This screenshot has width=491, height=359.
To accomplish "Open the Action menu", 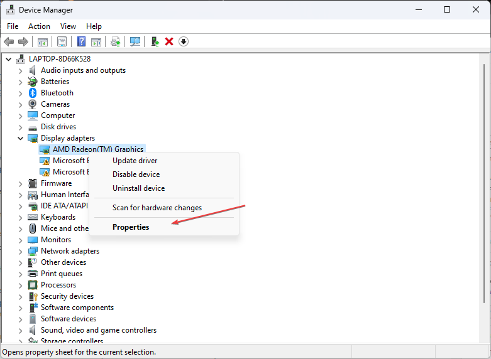I will point(39,26).
